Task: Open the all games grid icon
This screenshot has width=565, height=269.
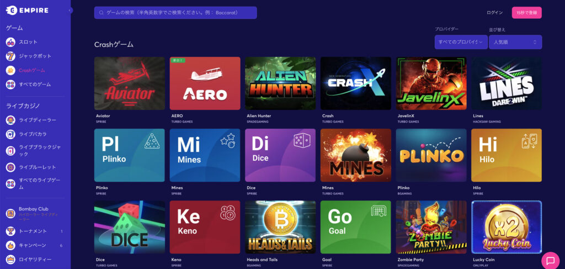Action: point(10,85)
